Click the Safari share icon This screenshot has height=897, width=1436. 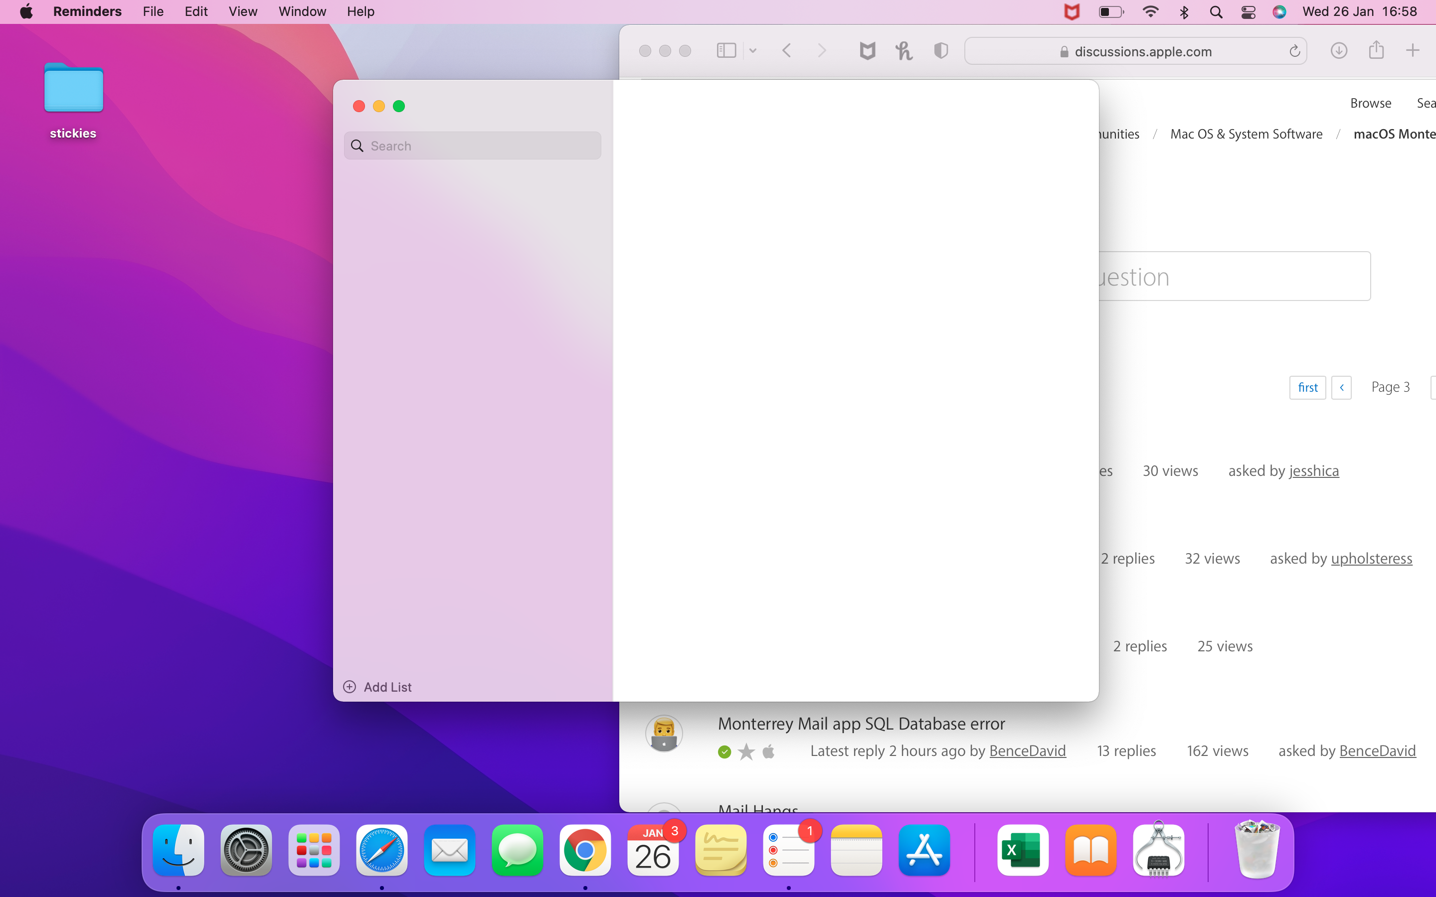(x=1376, y=50)
